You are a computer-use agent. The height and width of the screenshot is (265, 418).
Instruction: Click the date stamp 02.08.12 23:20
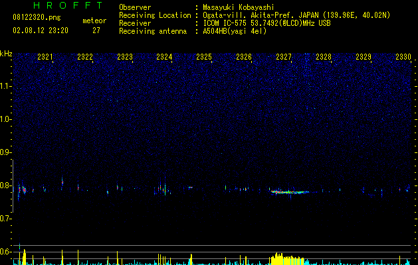41,30
